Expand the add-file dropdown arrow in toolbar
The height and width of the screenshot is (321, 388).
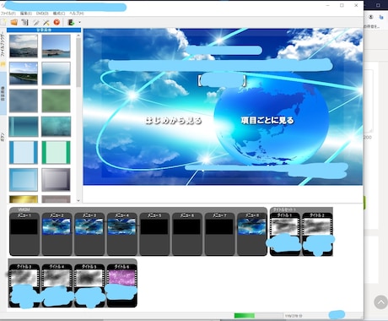(x=79, y=22)
